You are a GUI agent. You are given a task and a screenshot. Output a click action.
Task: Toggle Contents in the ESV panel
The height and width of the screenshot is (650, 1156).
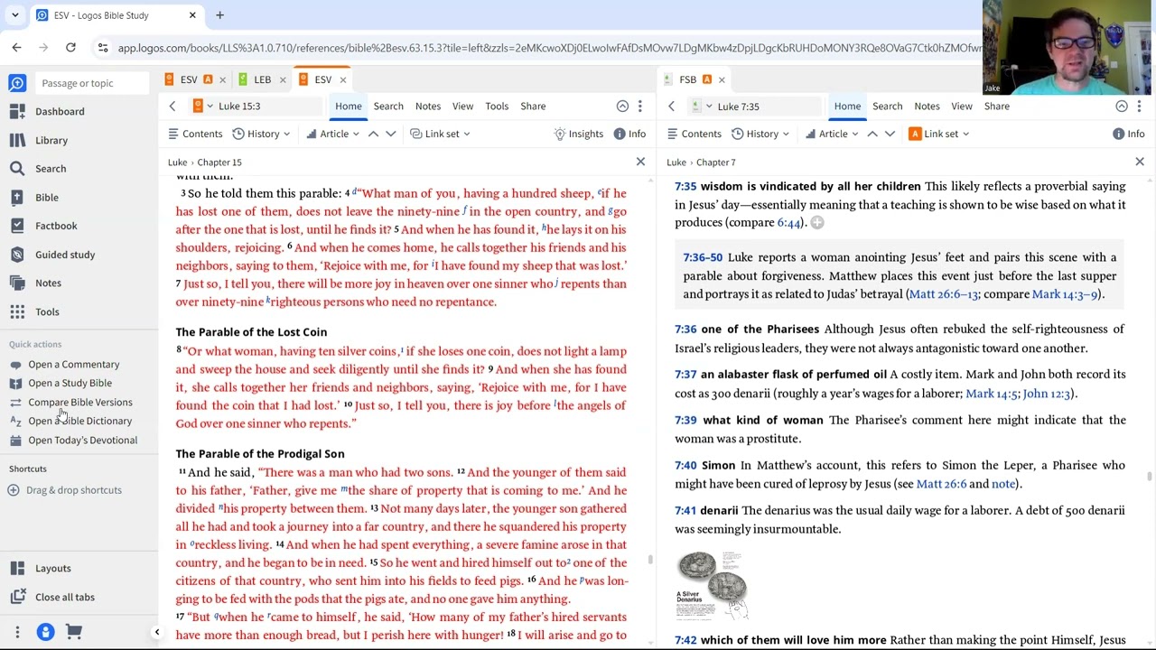[195, 134]
